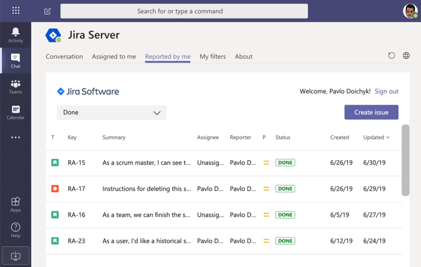Click in the search or command box
The height and width of the screenshot is (267, 421).
[184, 11]
